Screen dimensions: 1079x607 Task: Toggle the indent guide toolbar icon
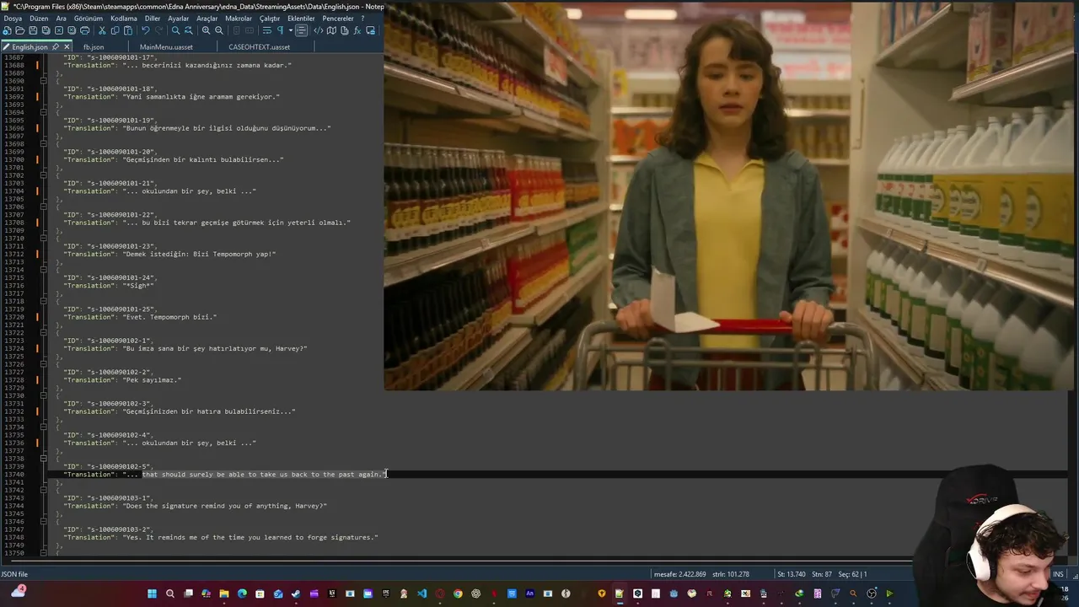pyautogui.click(x=302, y=30)
